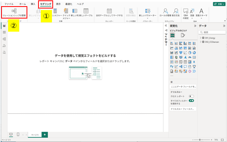Image resolution: width=227 pixels, height=142 pixels.
Task: Select the table visual icon
Action: 185,62
